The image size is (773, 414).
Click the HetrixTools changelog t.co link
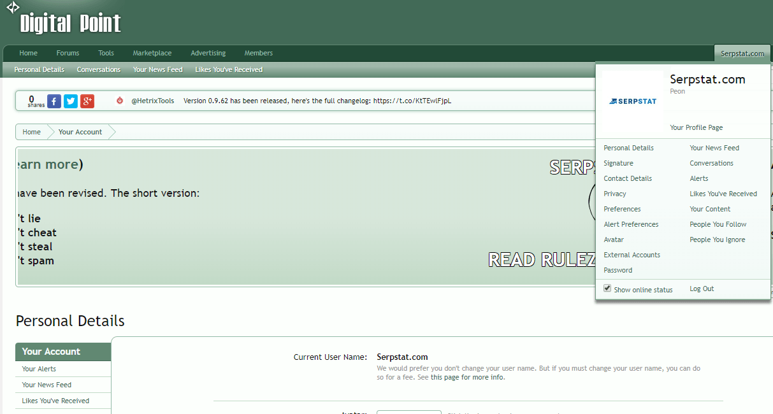412,101
